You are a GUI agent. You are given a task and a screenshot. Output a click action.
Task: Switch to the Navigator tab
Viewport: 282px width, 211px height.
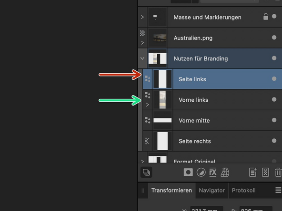coord(211,191)
